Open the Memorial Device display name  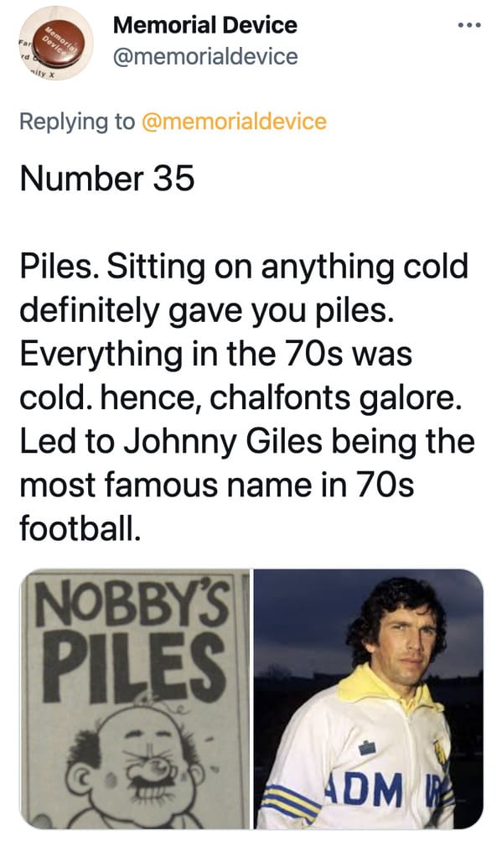tap(204, 25)
